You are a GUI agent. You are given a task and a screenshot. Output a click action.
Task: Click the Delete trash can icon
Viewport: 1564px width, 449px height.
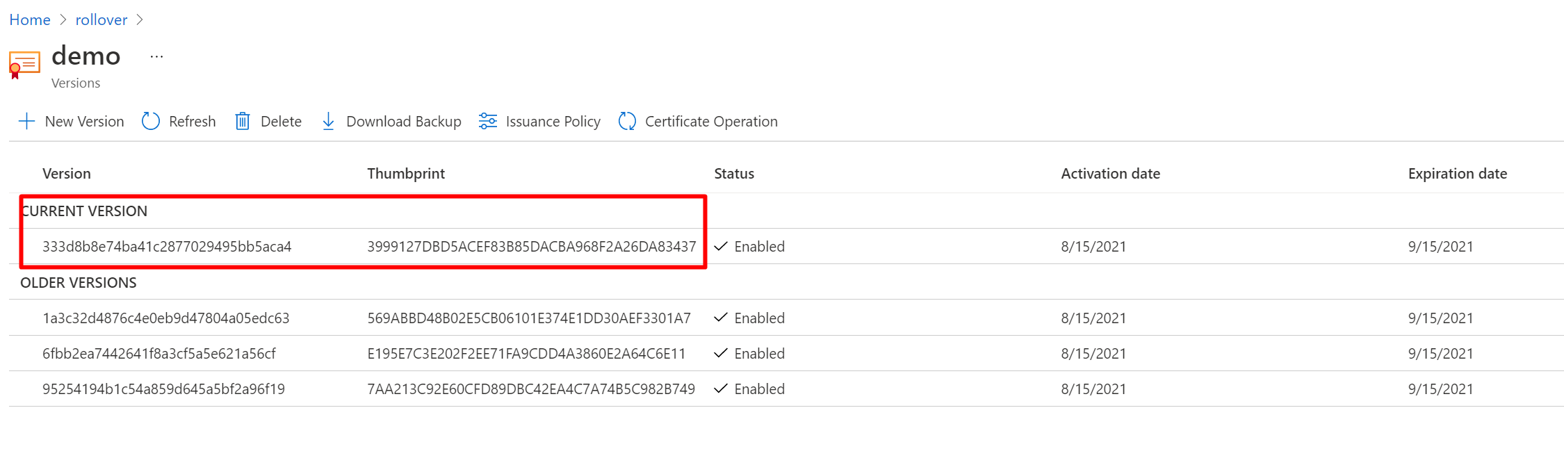point(243,122)
